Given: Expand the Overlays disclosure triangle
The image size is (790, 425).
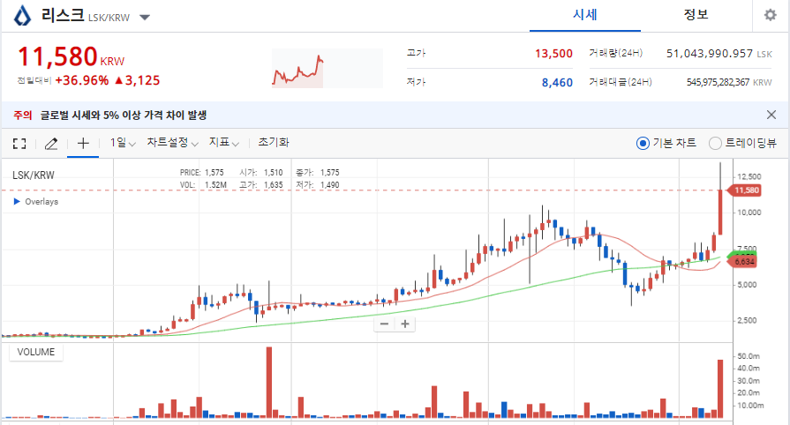Looking at the screenshot, I should [17, 201].
